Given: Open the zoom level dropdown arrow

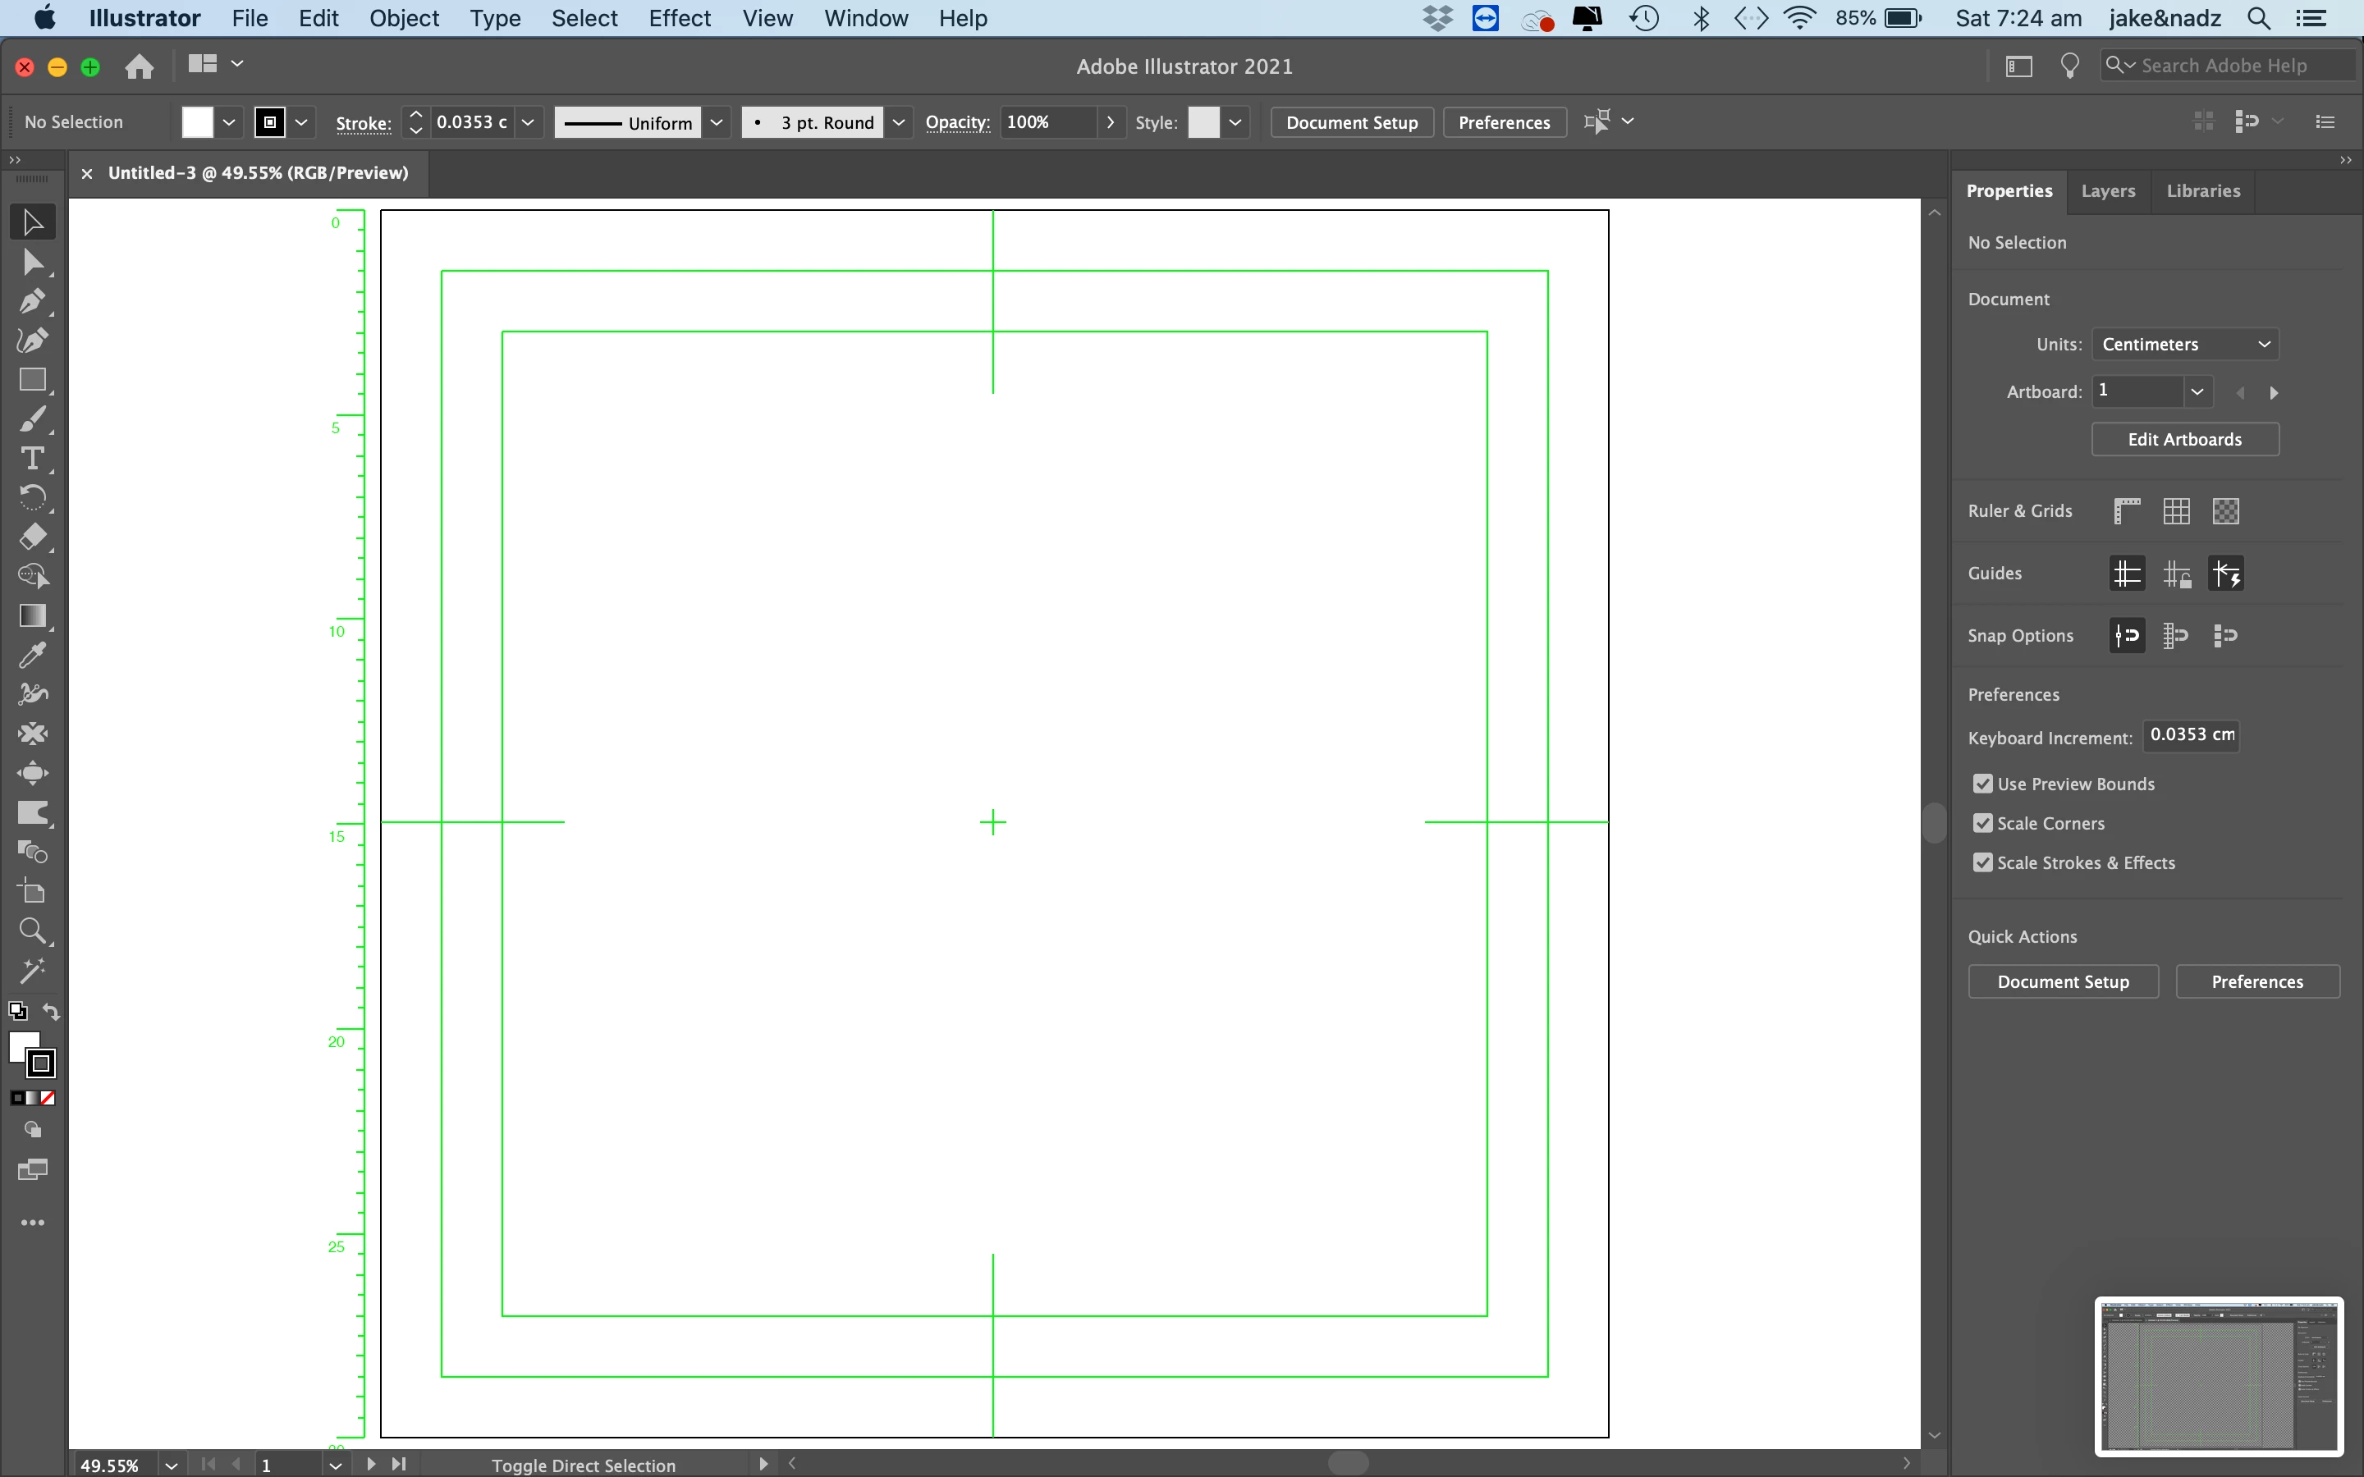Looking at the screenshot, I should (172, 1465).
